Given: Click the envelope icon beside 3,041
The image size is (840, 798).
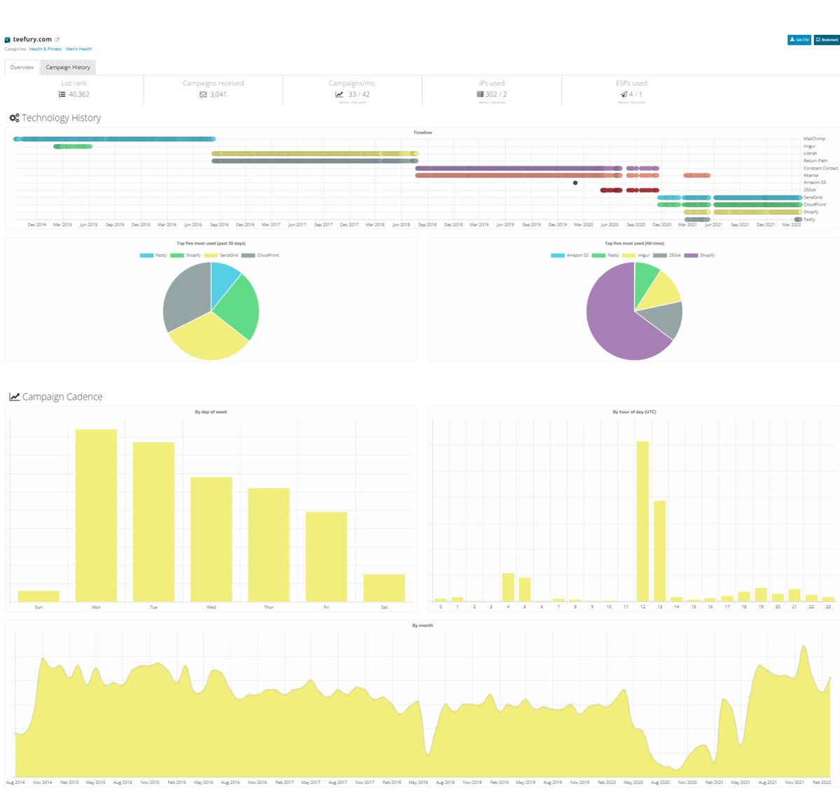Looking at the screenshot, I should coord(203,94).
